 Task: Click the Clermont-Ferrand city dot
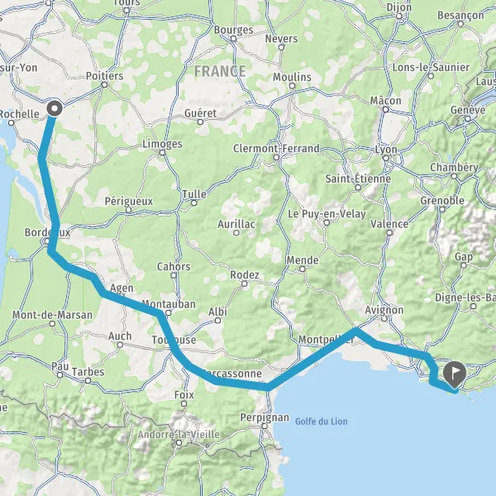(276, 158)
